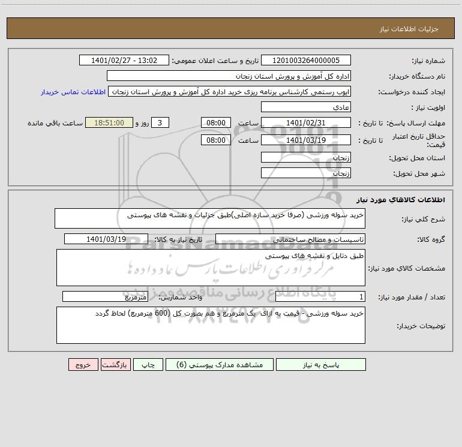Click the text ساعت باقی مانده

click(55, 123)
